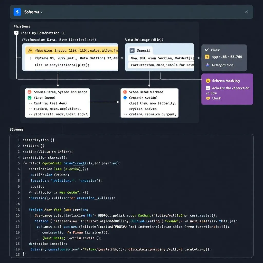Toggle the checkbox beside 'Caact by Coménattion'
The height and width of the screenshot is (263, 263).
16,33
